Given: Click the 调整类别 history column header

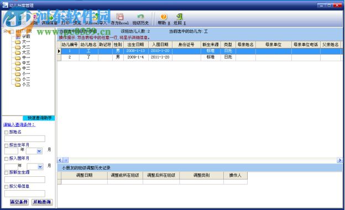Looking at the screenshot, I should point(202,176).
